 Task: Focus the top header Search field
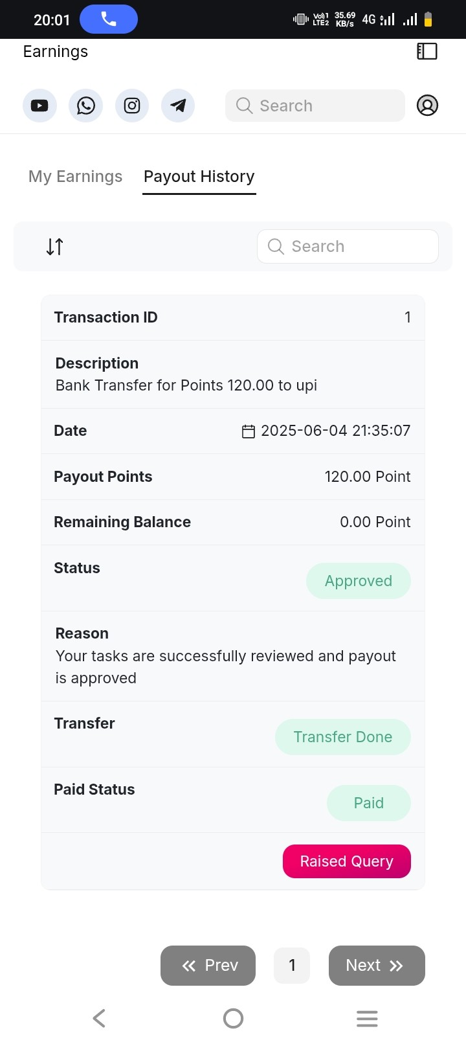pos(315,106)
